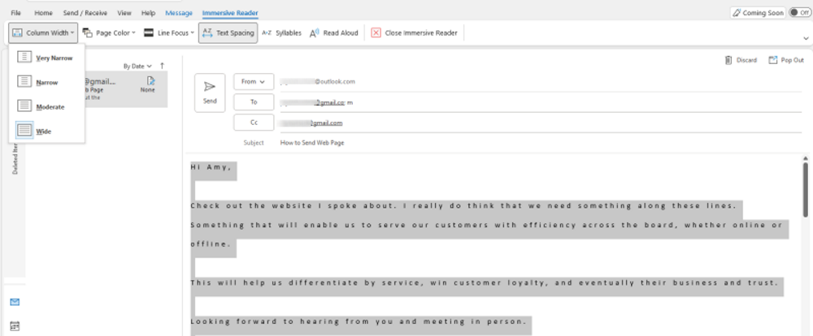
Task: Click the Line Focus icon
Action: tap(149, 32)
